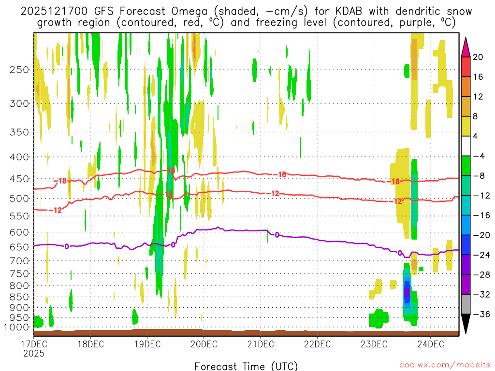Viewport: 495px width, 371px height.
Task: Click the 550 pressure level label
Action: pyautogui.click(x=19, y=216)
